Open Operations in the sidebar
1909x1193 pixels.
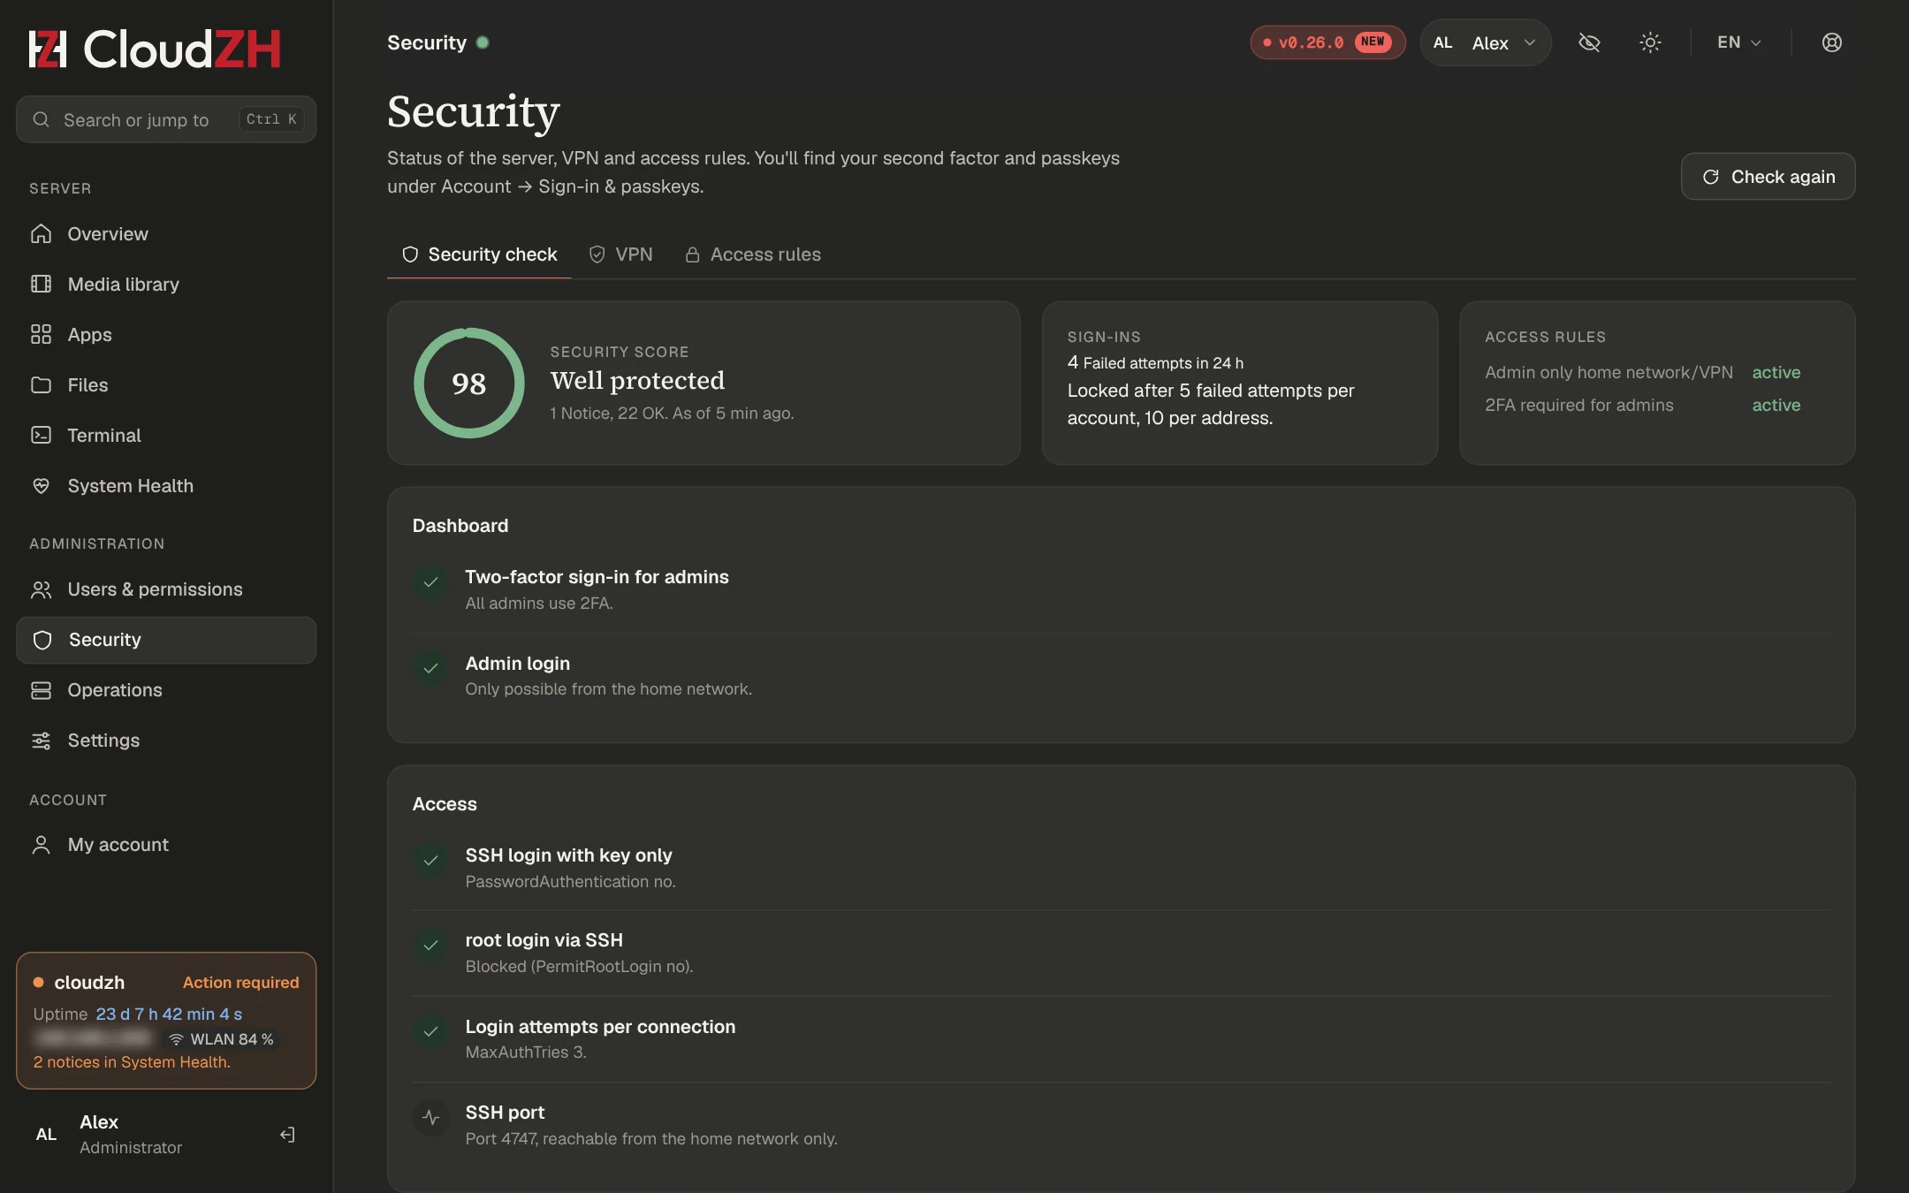point(166,690)
